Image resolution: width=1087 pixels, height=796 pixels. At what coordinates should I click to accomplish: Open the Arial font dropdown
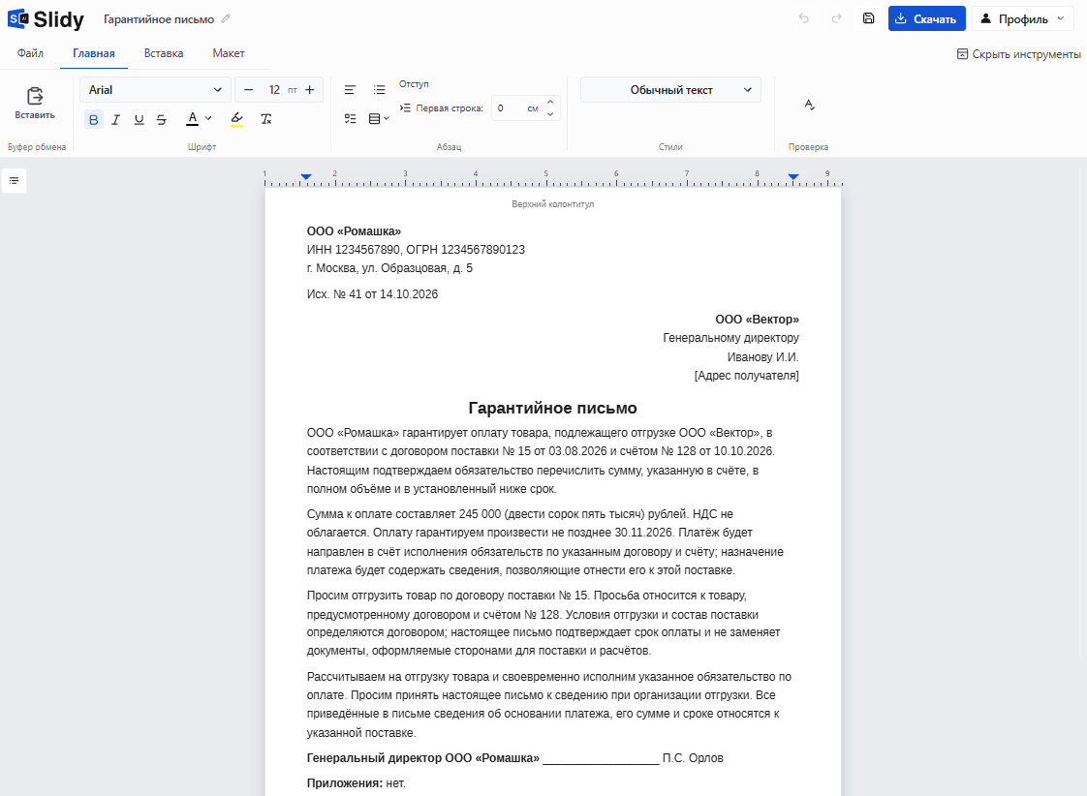155,90
